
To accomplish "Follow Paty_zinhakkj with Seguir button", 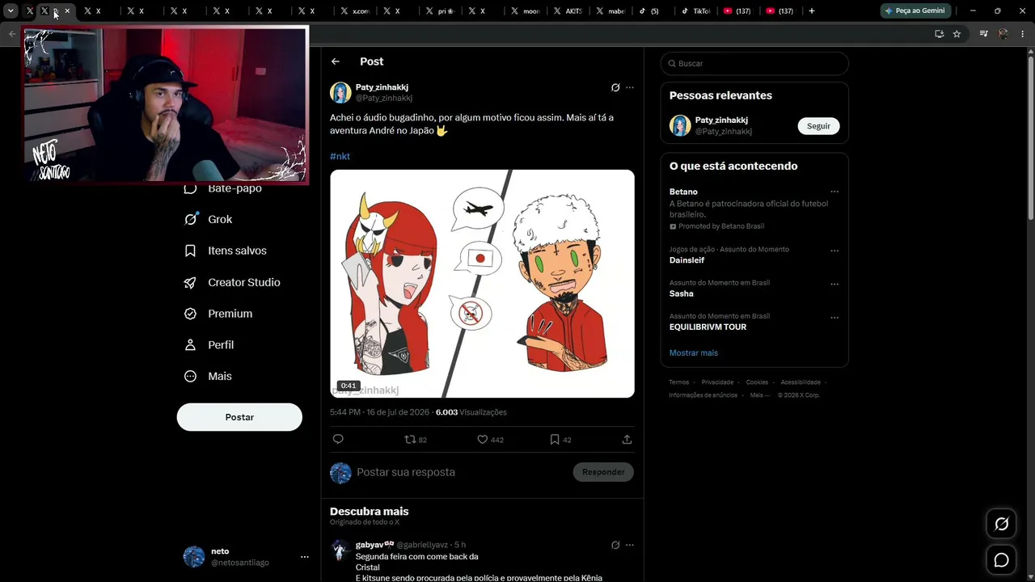I will pyautogui.click(x=818, y=126).
